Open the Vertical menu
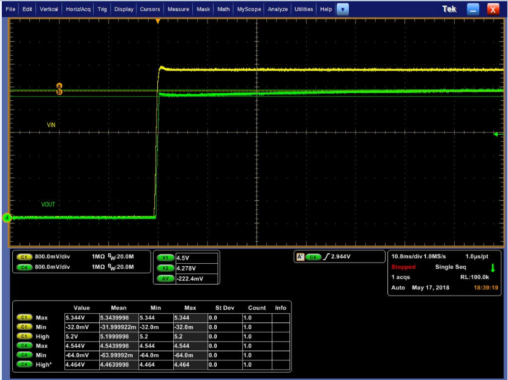The image size is (508, 380). click(x=49, y=9)
